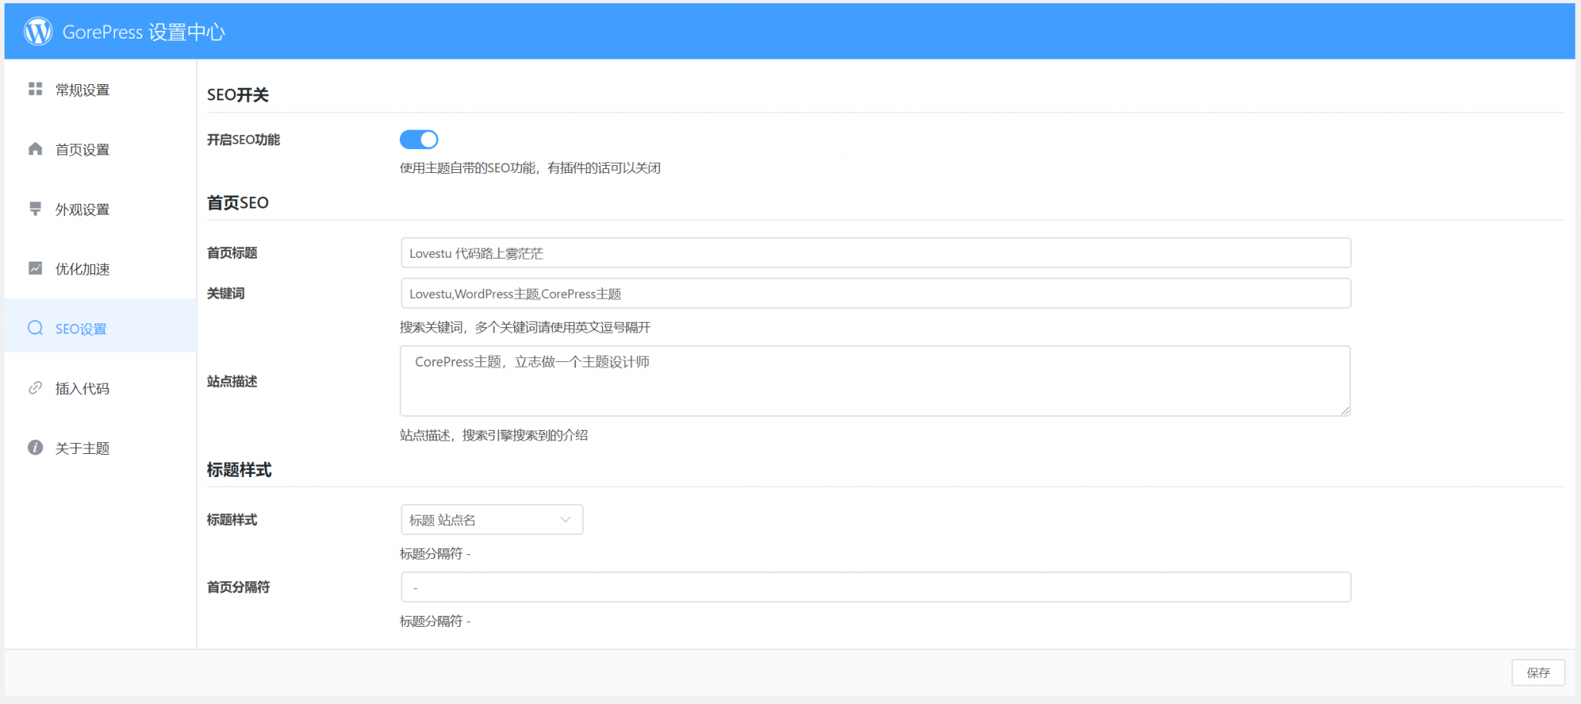Click the info icon beside 关于主题
This screenshot has height=704, width=1581.
click(36, 448)
